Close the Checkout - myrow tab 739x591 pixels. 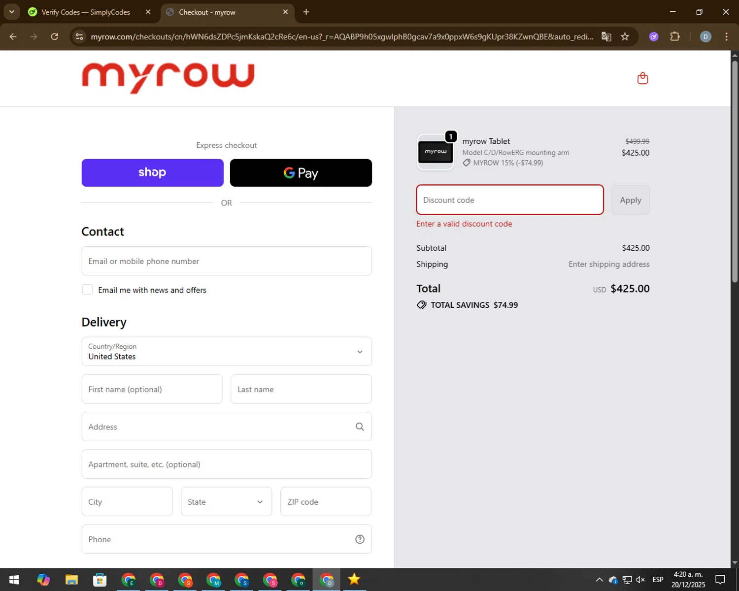(285, 12)
